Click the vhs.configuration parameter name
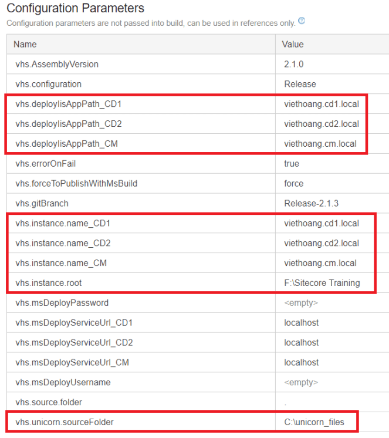389x438 pixels. click(x=48, y=84)
